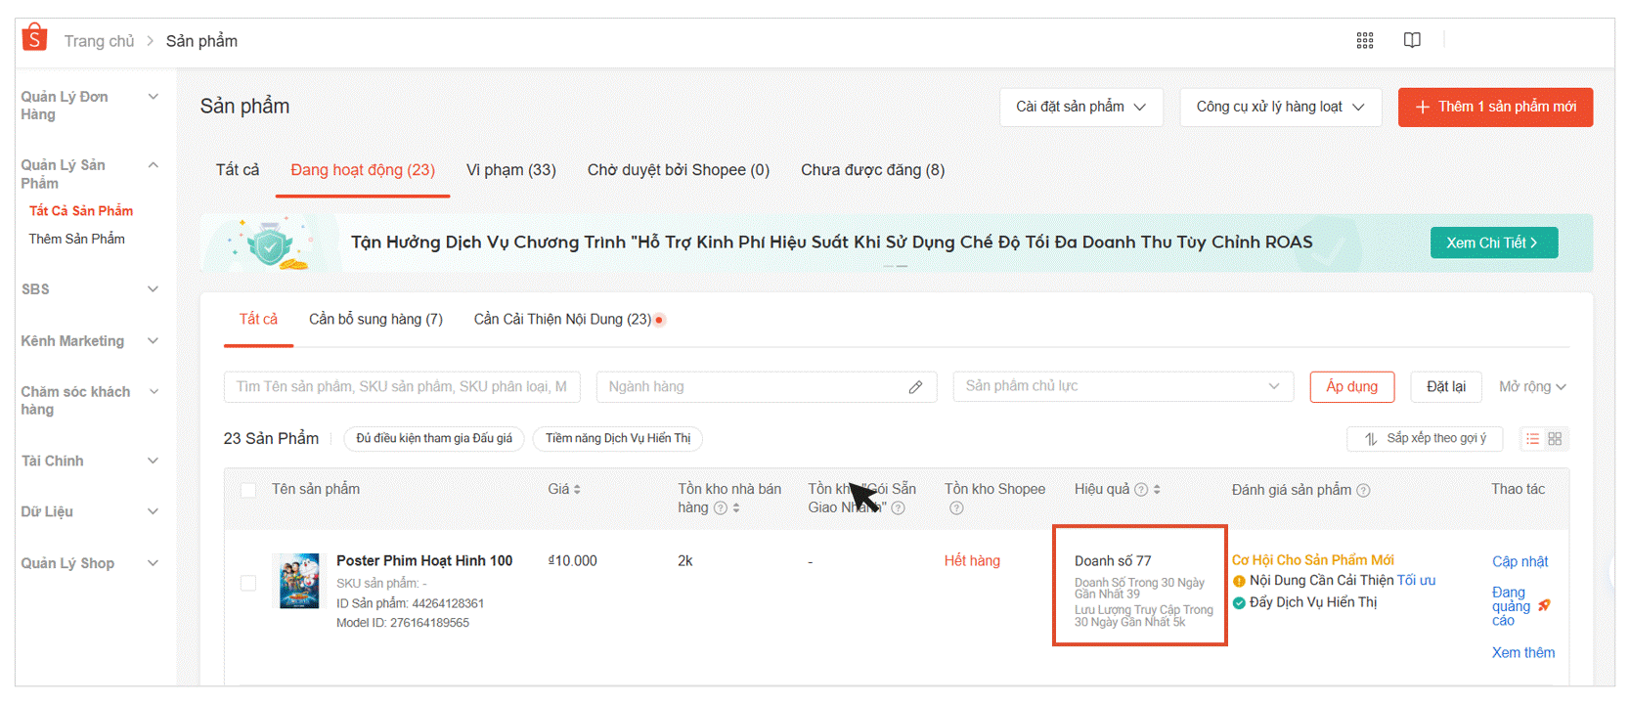Image resolution: width=1630 pixels, height=704 pixels.
Task: Click the Xem Chi Tiết banner button
Action: (x=1493, y=242)
